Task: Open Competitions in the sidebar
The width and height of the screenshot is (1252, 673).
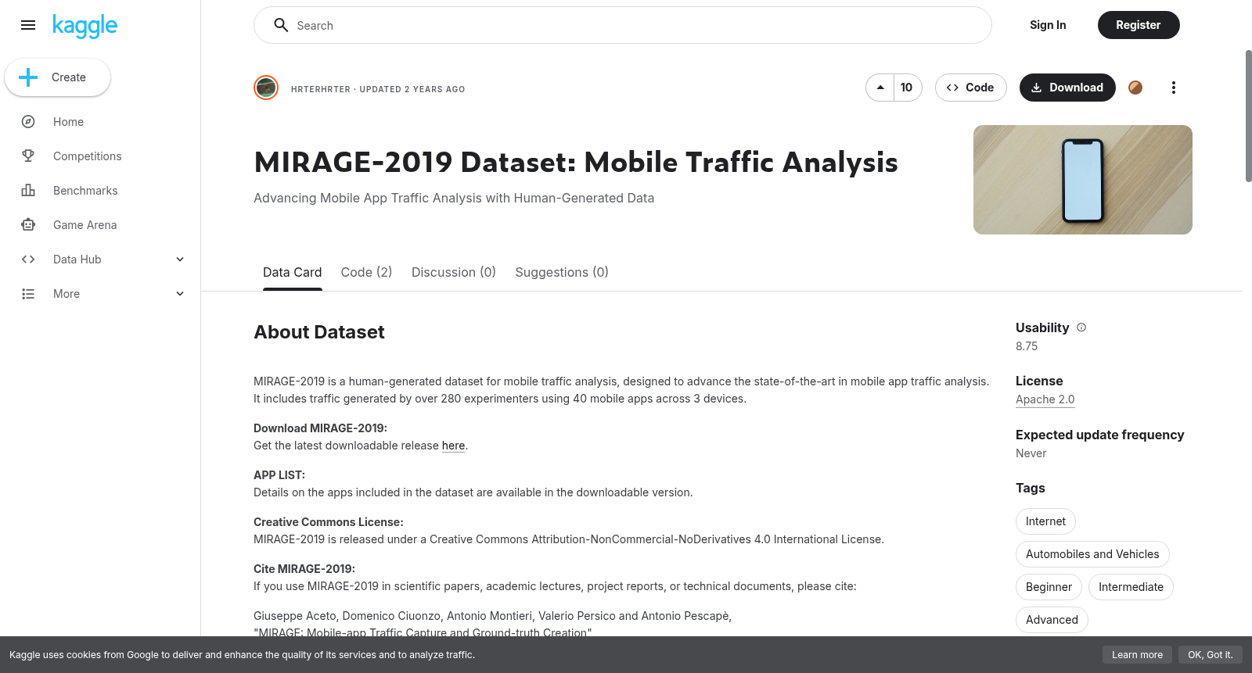Action: [88, 156]
